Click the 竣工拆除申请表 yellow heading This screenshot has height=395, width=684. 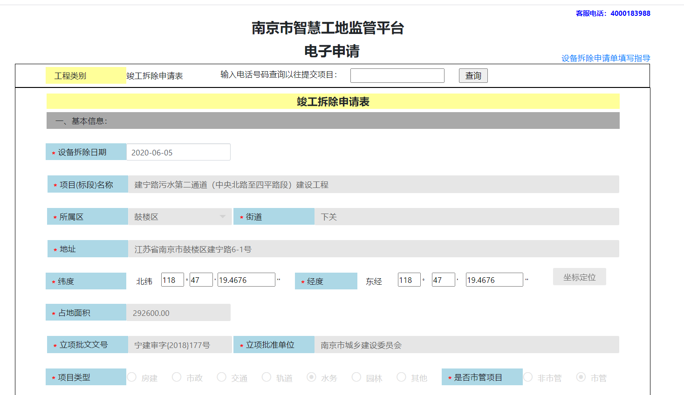click(333, 101)
